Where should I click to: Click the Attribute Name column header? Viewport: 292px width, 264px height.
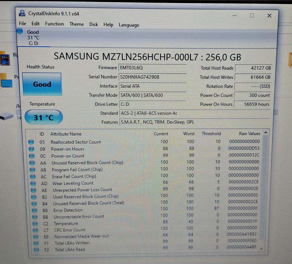pyautogui.click(x=66, y=134)
